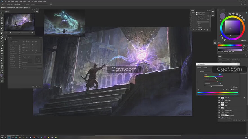Toggle the checkmark for the Mirror action
The width and height of the screenshot is (248, 139).
tap(191, 20)
